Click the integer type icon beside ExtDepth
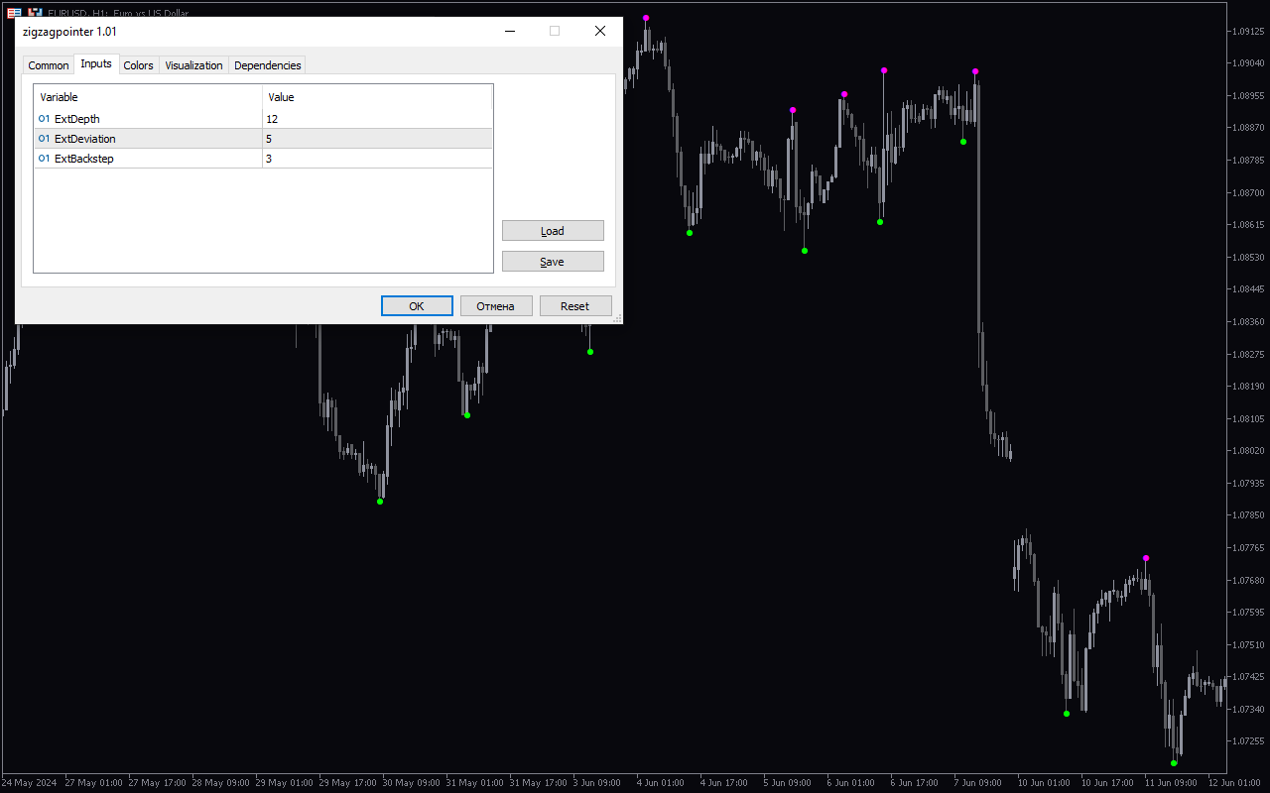The width and height of the screenshot is (1270, 793). pos(44,119)
